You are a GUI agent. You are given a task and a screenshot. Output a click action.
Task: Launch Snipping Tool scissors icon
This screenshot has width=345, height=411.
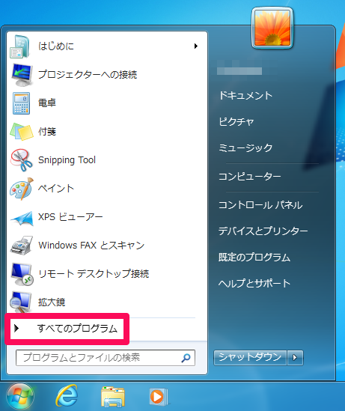21,160
